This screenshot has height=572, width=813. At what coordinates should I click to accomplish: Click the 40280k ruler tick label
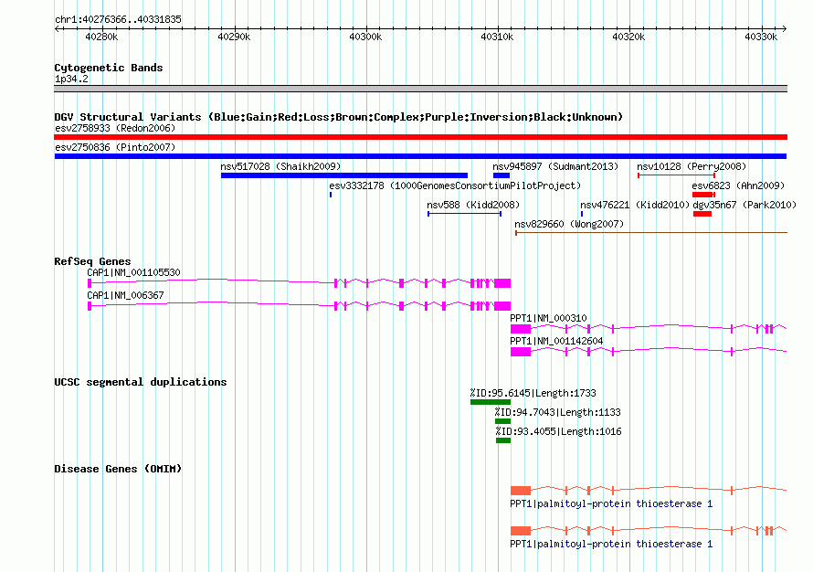101,37
